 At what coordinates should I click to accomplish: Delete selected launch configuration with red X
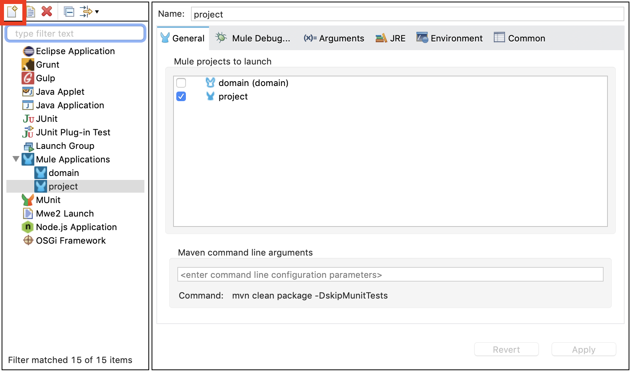47,12
